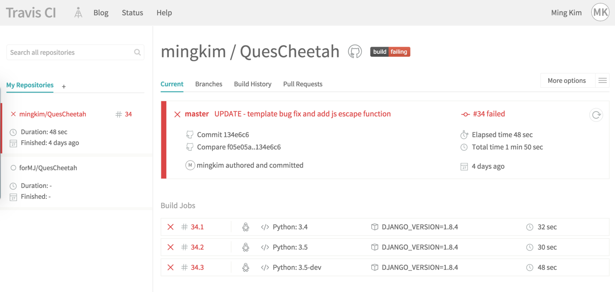Switch to the Branches tab

click(x=209, y=84)
